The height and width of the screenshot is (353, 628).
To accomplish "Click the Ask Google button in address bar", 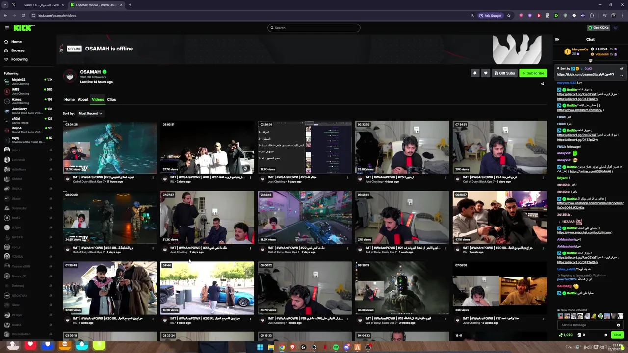I will pos(490,15).
